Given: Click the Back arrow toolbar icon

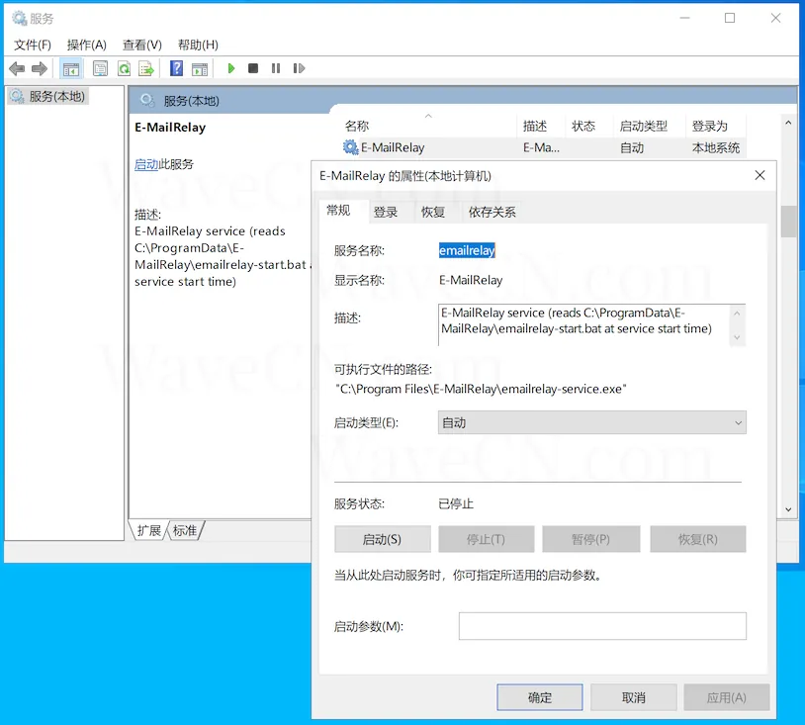Looking at the screenshot, I should [17, 68].
